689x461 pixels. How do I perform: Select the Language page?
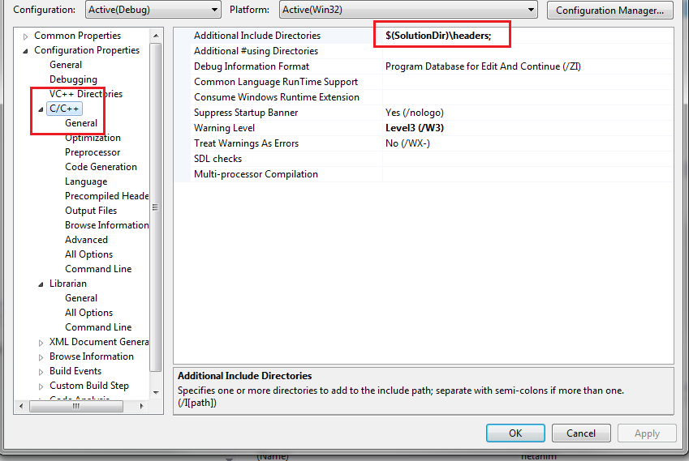click(x=86, y=181)
